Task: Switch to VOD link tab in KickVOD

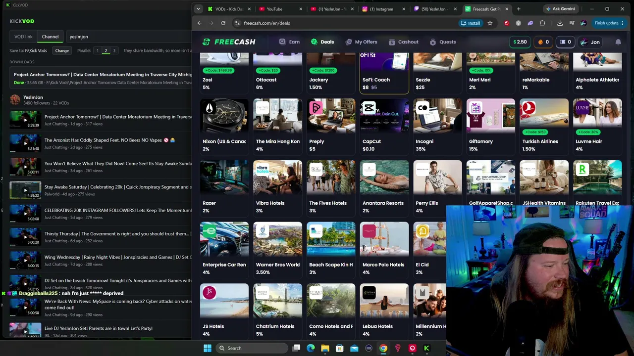Action: (23, 37)
